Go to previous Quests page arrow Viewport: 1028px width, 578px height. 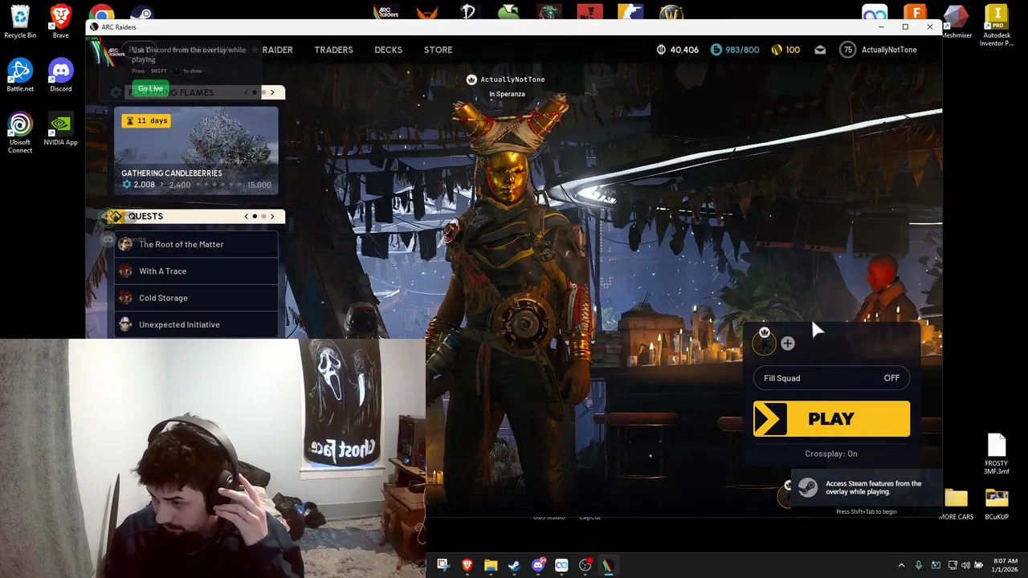pos(247,216)
